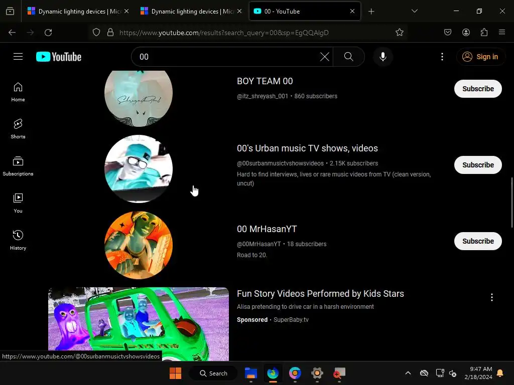Visit SuperBaby.tv advertiser link

point(291,320)
